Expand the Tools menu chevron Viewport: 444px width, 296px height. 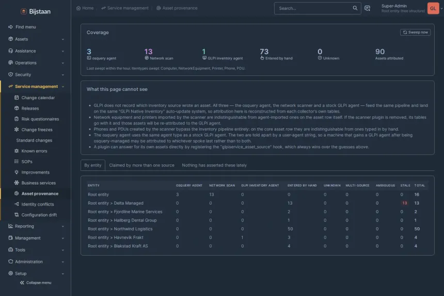click(63, 250)
